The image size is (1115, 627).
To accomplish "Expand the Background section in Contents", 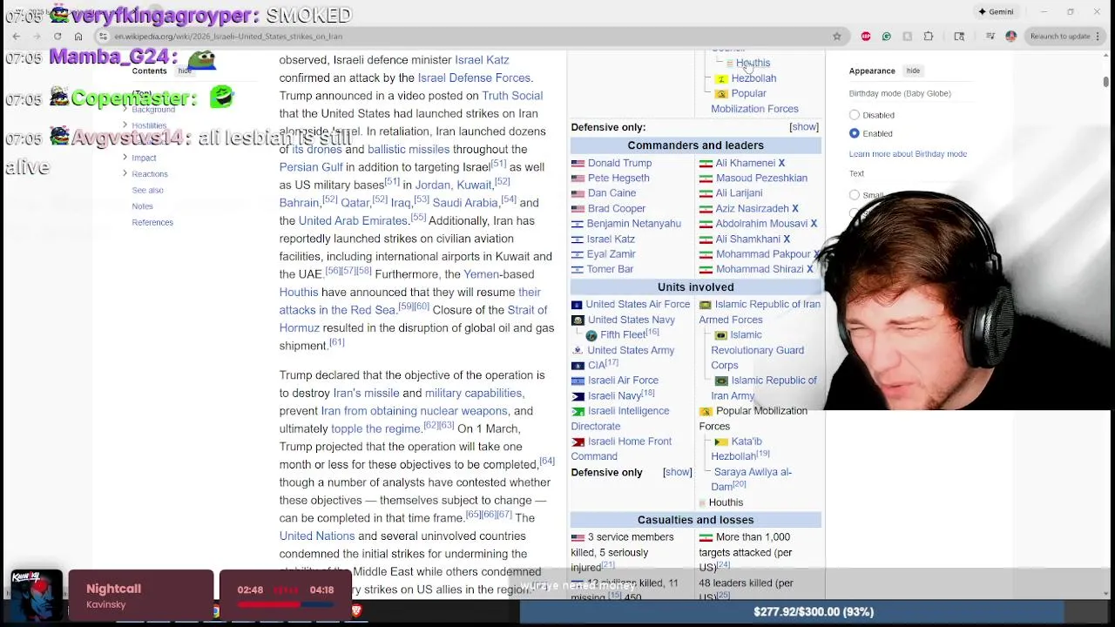I will [125, 110].
